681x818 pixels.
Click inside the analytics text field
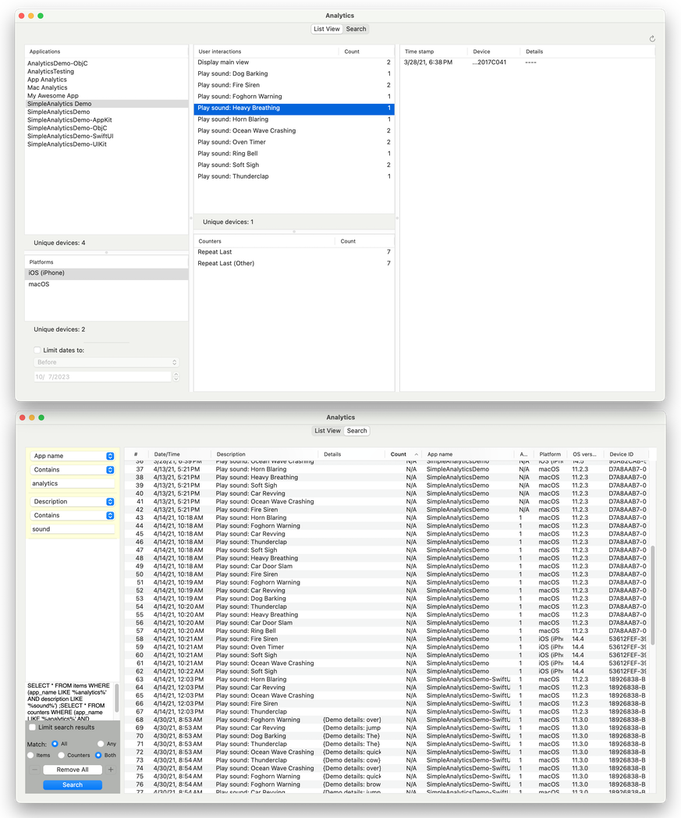point(73,484)
